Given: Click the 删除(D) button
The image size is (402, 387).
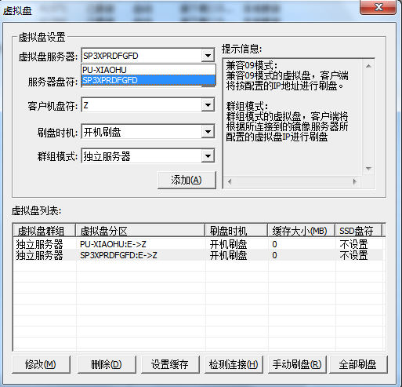Looking at the screenshot, I should tap(107, 364).
